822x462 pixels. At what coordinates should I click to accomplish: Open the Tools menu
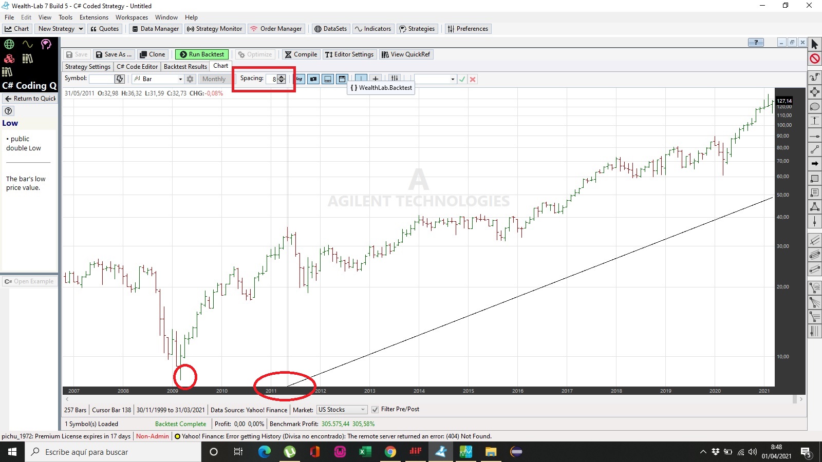[x=65, y=17]
